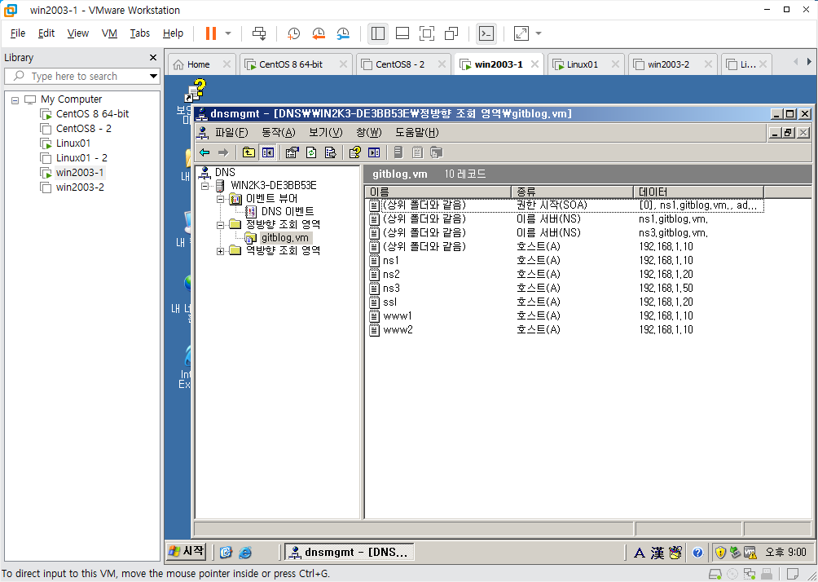Select the SOA record row
Screen dimensions: 818x582
pos(565,205)
